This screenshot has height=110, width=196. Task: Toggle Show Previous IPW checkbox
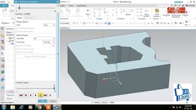17,31
